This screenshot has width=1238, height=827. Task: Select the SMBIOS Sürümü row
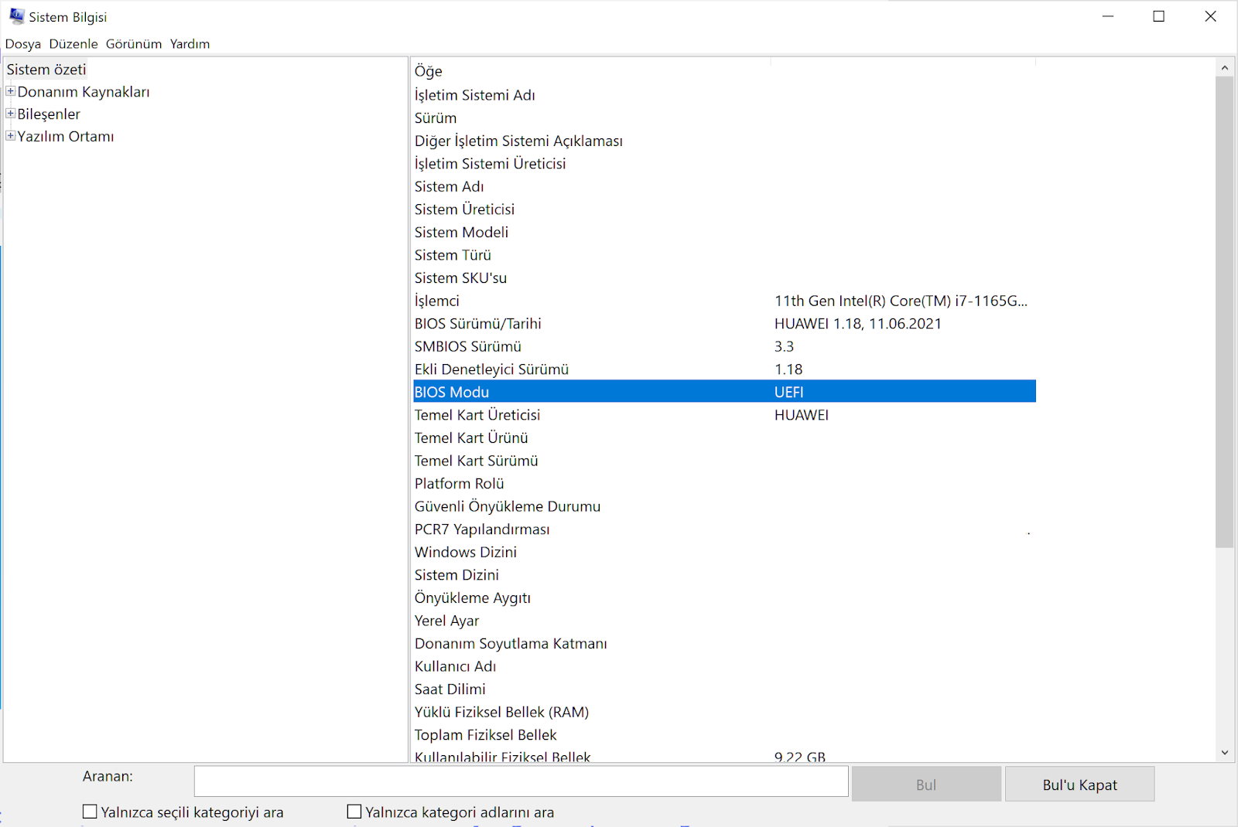click(x=725, y=346)
